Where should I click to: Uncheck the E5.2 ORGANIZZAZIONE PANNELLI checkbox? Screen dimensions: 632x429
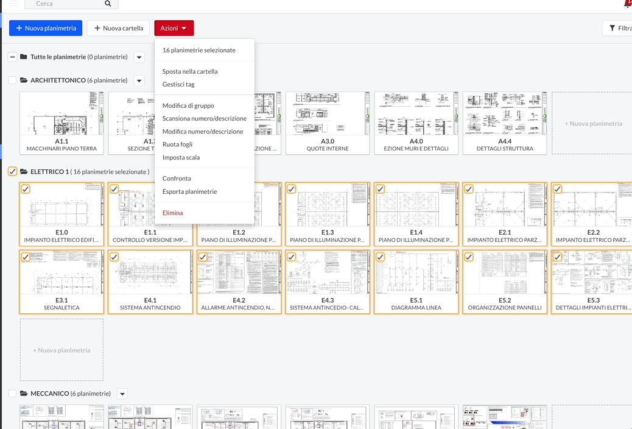[x=469, y=257]
